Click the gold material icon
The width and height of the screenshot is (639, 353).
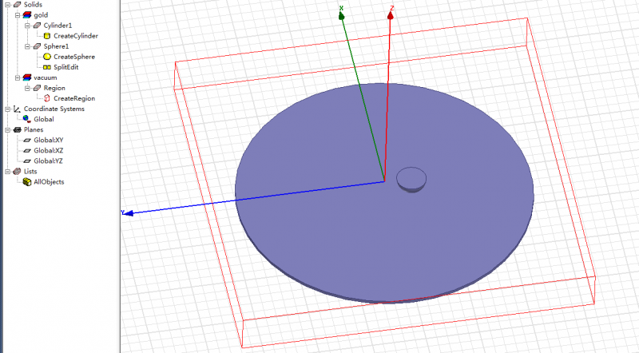coord(27,15)
